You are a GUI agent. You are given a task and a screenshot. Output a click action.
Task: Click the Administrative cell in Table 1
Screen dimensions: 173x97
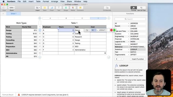pyautogui.click(x=82, y=50)
